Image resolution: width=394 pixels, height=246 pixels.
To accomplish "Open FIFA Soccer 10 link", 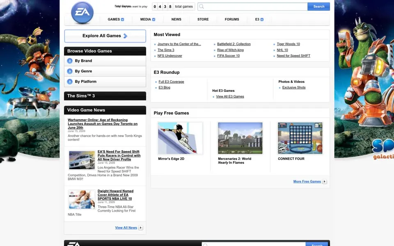I will tap(229, 56).
